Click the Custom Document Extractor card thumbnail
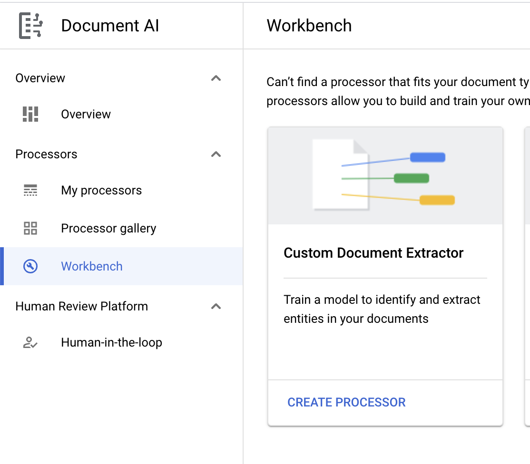This screenshot has height=464, width=530. point(384,175)
